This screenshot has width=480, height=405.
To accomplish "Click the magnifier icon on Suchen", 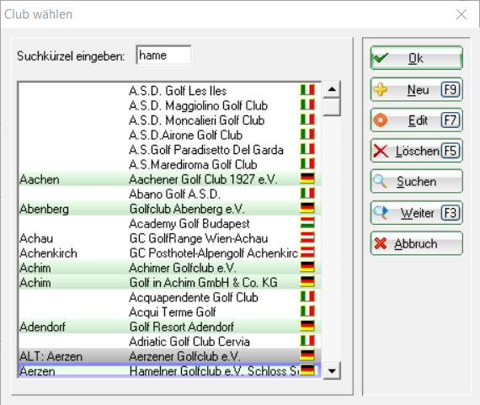I will [x=380, y=181].
